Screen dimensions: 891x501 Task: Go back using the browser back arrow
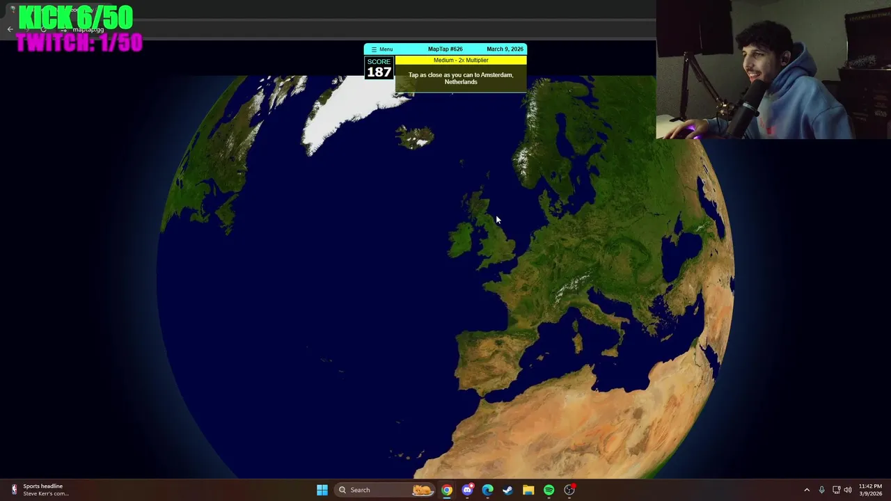pos(10,29)
